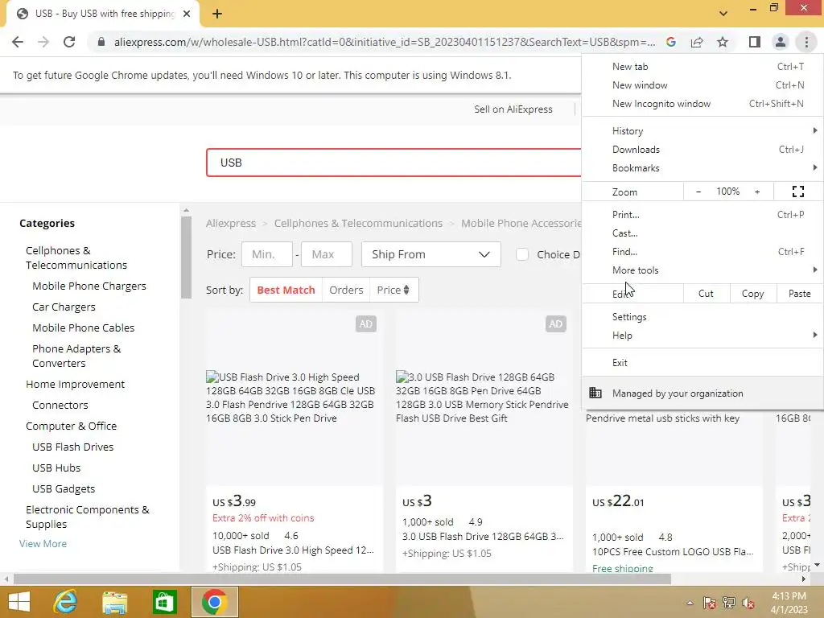Screen dimensions: 824x618
Task: Click the horizontal page scrollbar
Action: tap(342, 579)
